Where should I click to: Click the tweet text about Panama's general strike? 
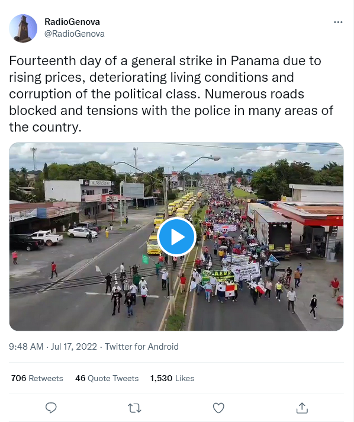pos(171,94)
